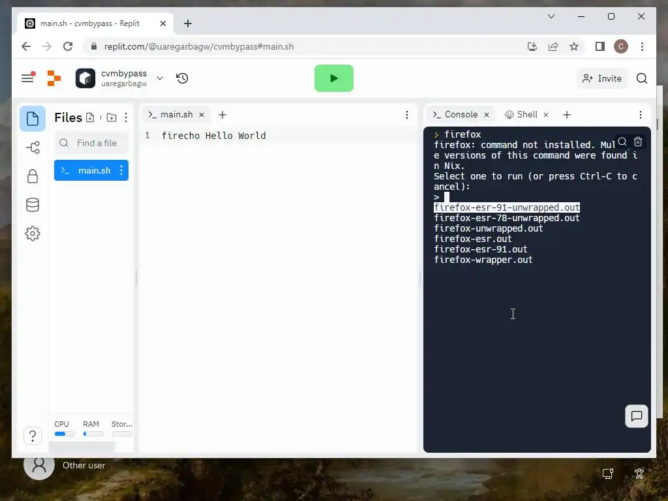Open the main.sh file options three-dot menu
Viewport: 668px width, 501px height.
click(121, 170)
